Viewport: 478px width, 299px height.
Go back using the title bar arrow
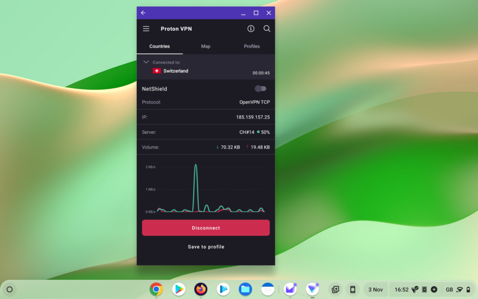click(143, 13)
